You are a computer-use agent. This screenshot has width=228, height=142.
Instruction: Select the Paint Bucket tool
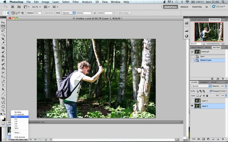tap(3, 68)
